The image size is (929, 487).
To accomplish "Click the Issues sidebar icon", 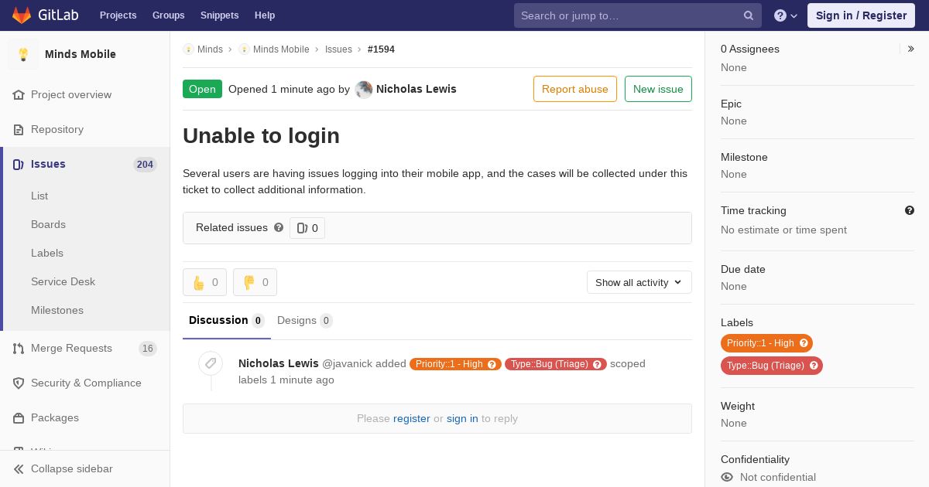I will [19, 164].
